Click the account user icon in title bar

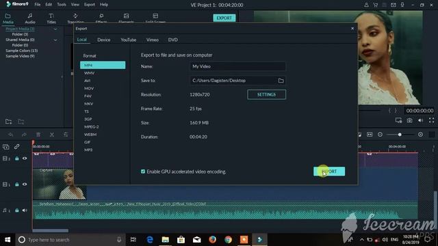click(366, 5)
